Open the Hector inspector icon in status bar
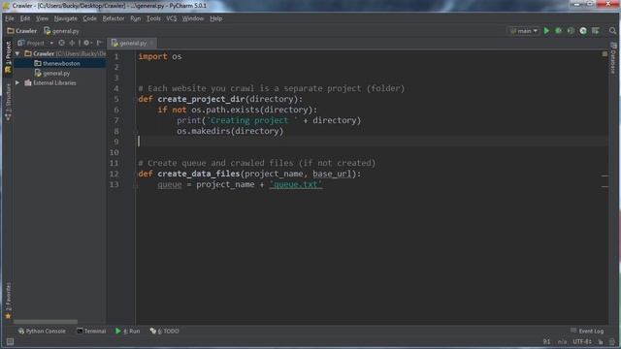The image size is (621, 349). click(x=612, y=341)
